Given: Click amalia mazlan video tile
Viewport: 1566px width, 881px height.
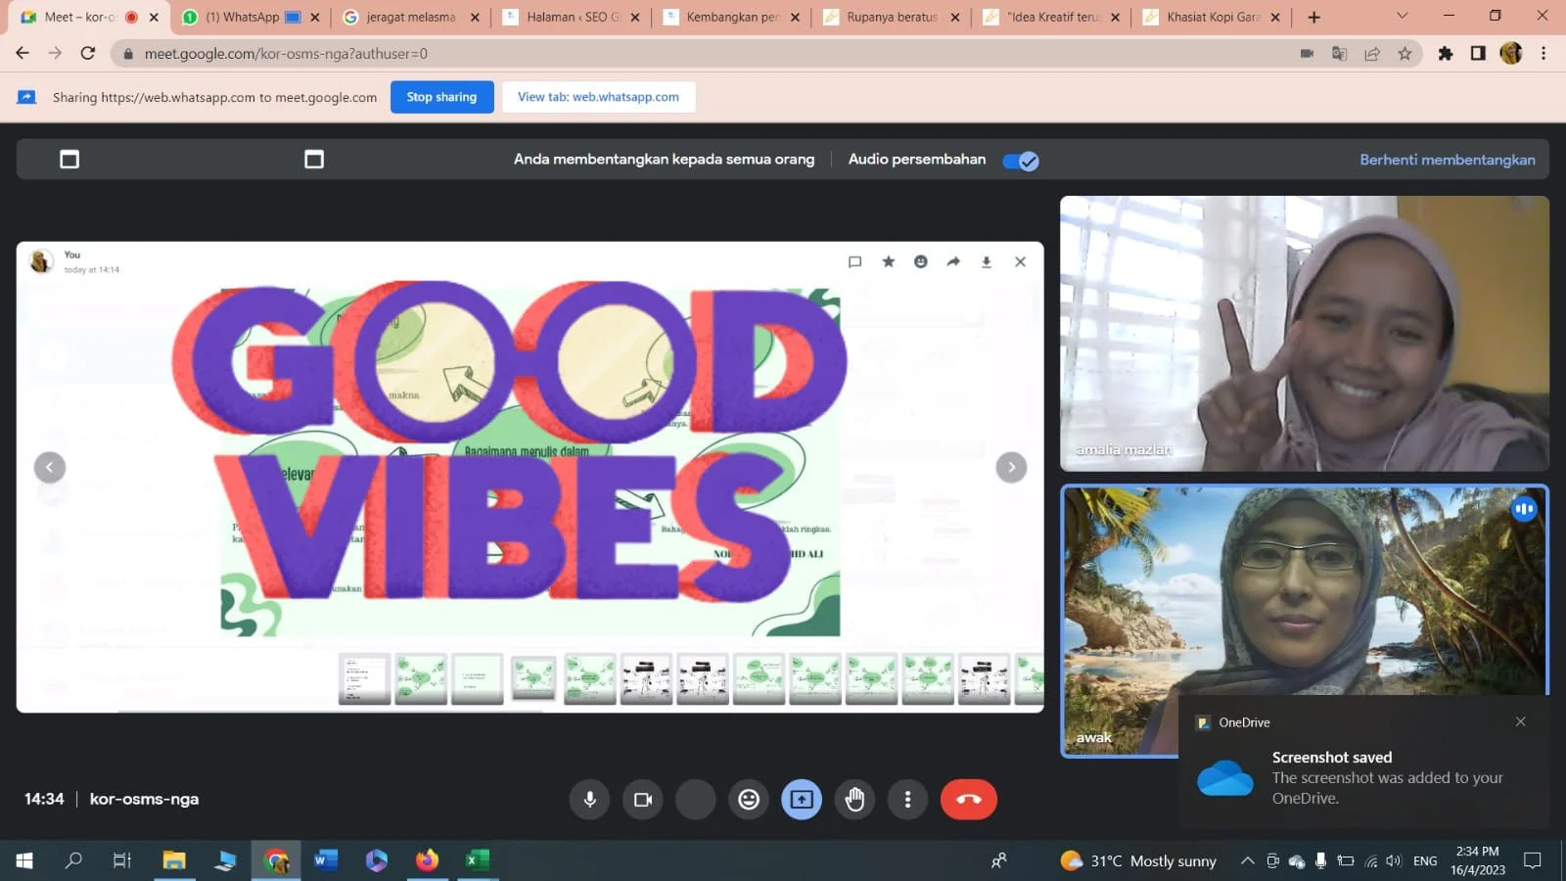Looking at the screenshot, I should tap(1304, 334).
